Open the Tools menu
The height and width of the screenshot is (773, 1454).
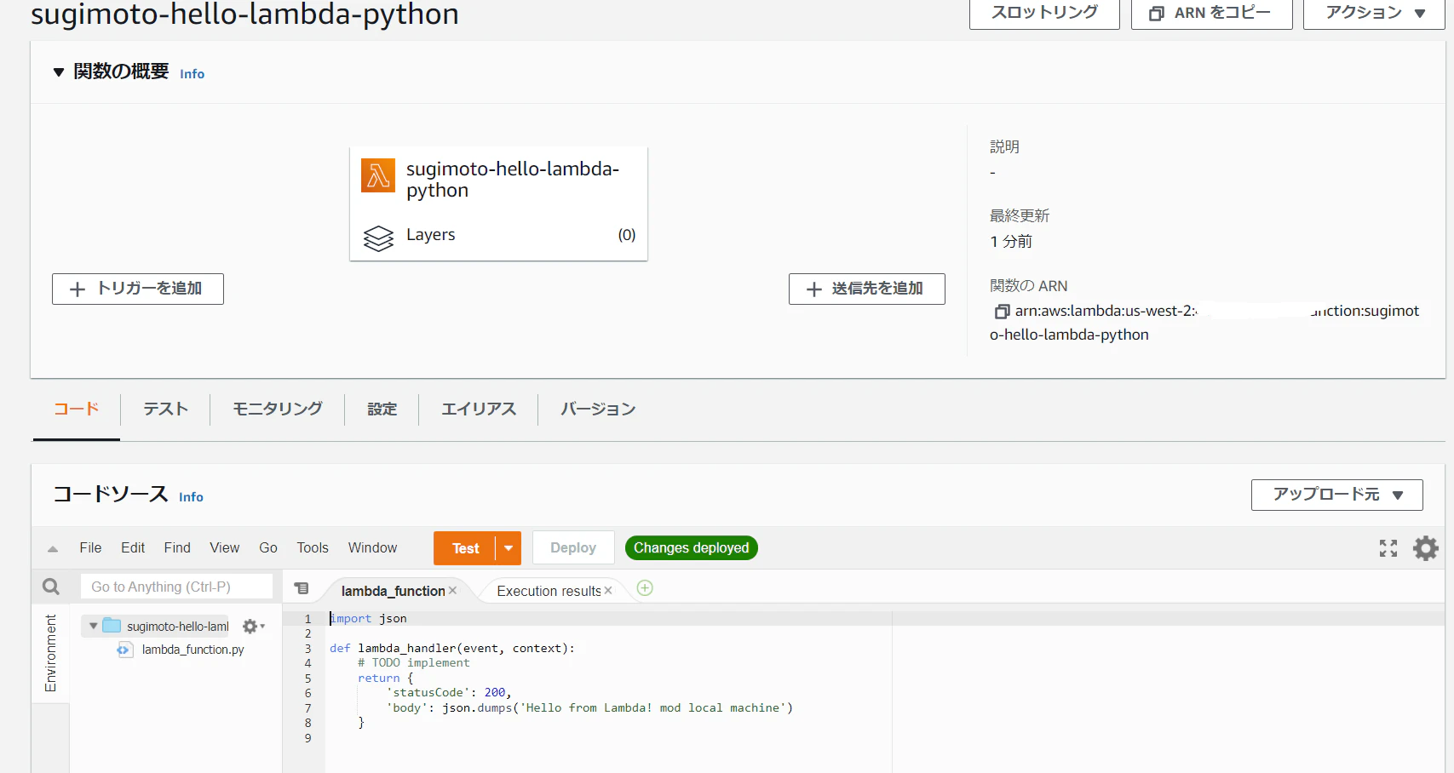(x=313, y=548)
